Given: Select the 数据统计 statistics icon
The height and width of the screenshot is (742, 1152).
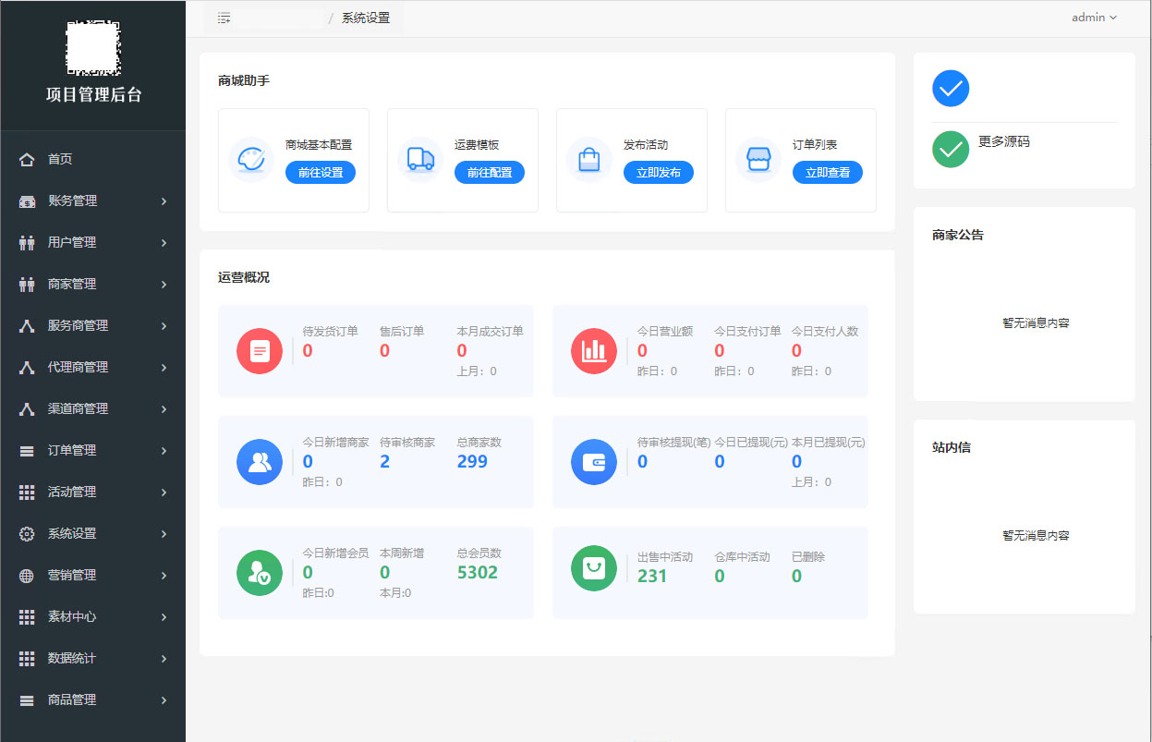Looking at the screenshot, I should pos(26,658).
